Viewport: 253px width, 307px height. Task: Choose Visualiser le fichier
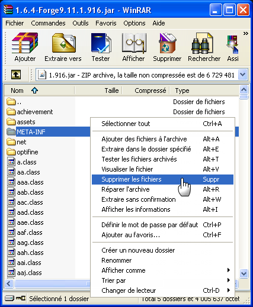tap(162, 169)
